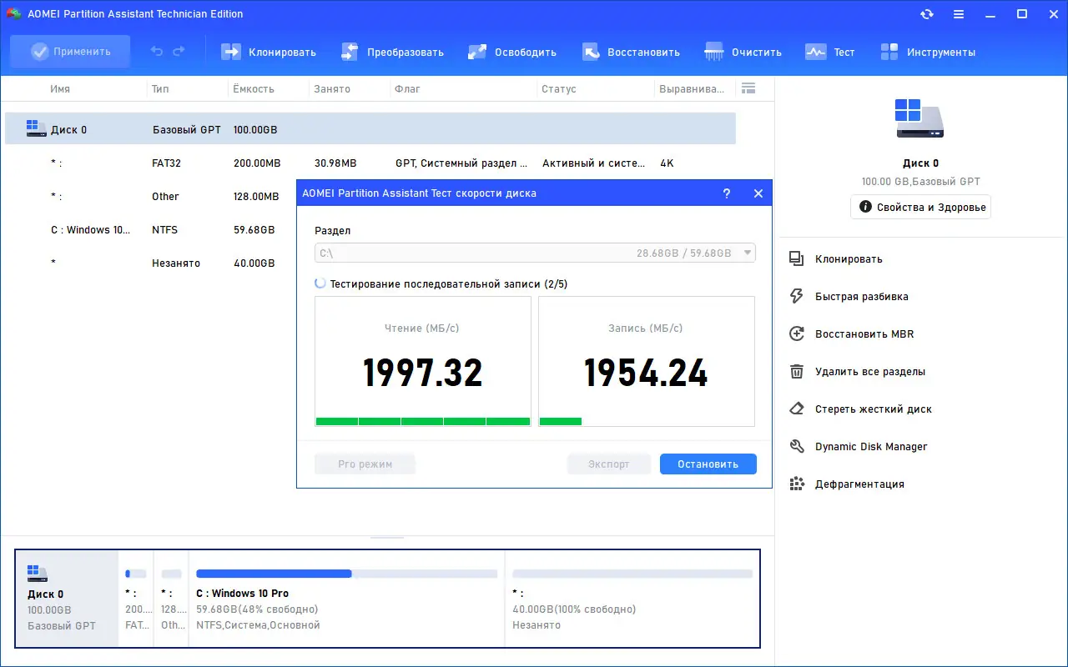Open the Клонировать toolbar menu
1068x667 pixels.
tap(269, 52)
